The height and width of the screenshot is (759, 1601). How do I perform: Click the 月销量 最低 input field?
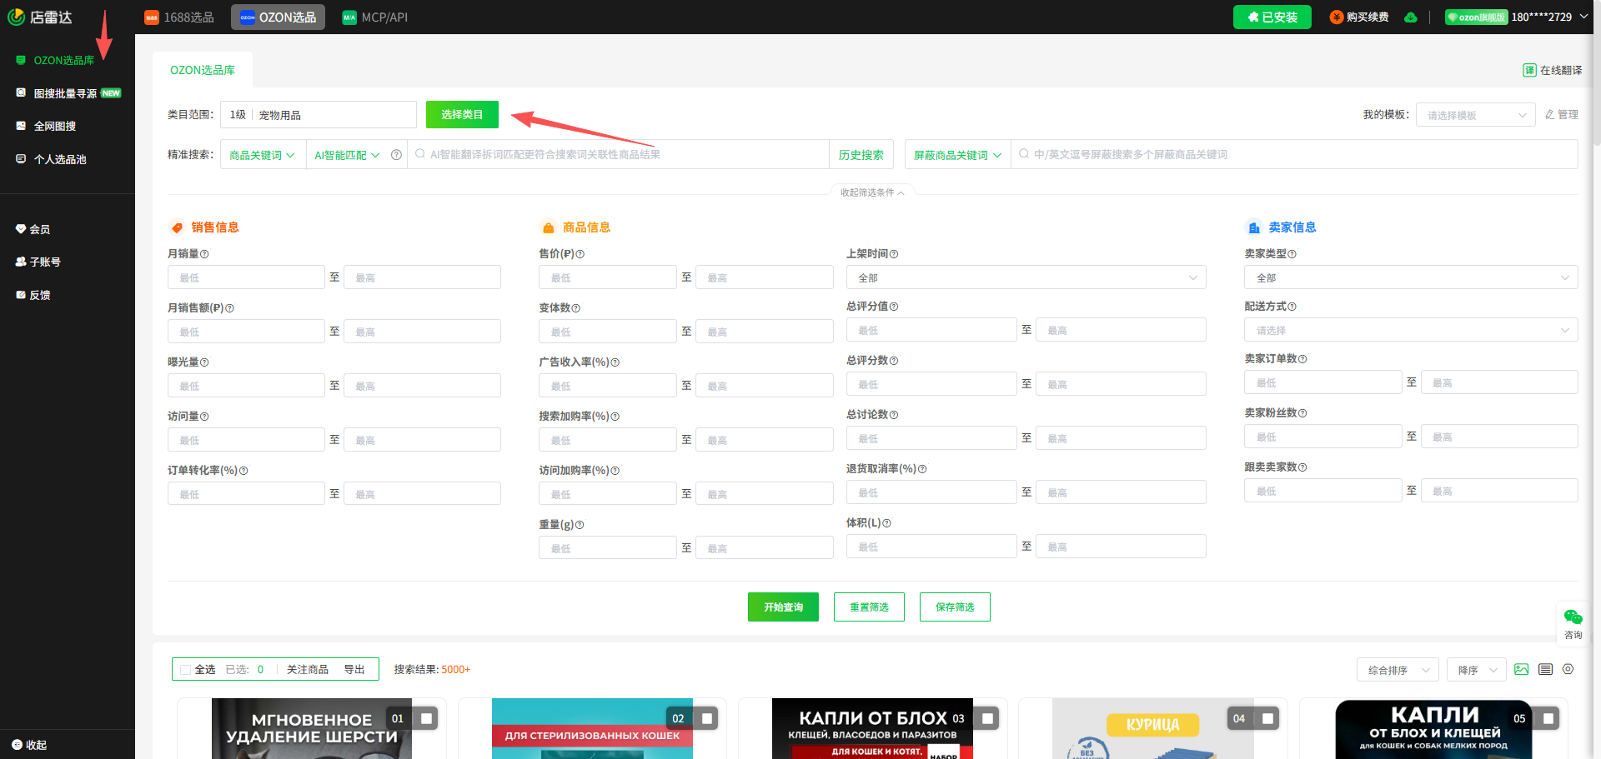point(246,277)
